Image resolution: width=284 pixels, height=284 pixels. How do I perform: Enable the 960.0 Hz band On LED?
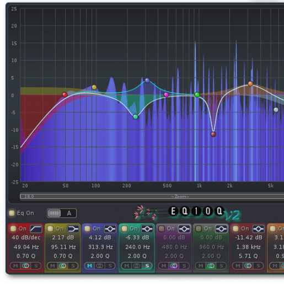tap(199, 229)
